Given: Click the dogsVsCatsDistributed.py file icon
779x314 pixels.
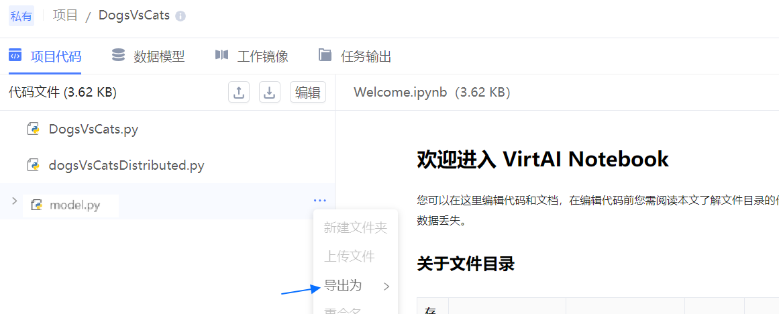Looking at the screenshot, I should tap(33, 165).
